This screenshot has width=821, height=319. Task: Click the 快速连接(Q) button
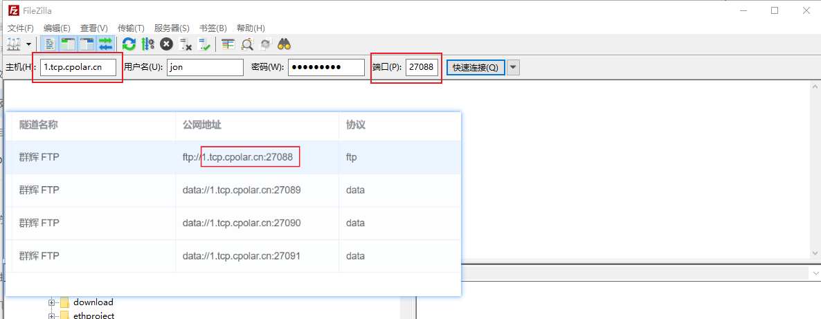click(476, 67)
